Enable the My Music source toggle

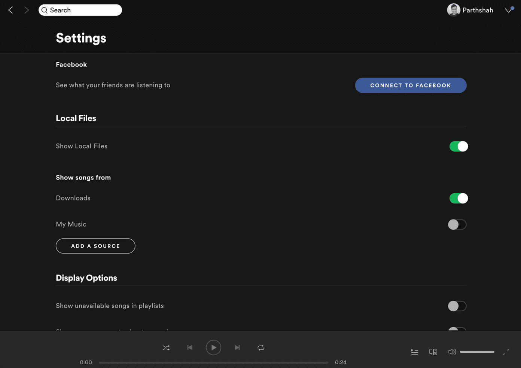[x=457, y=224]
